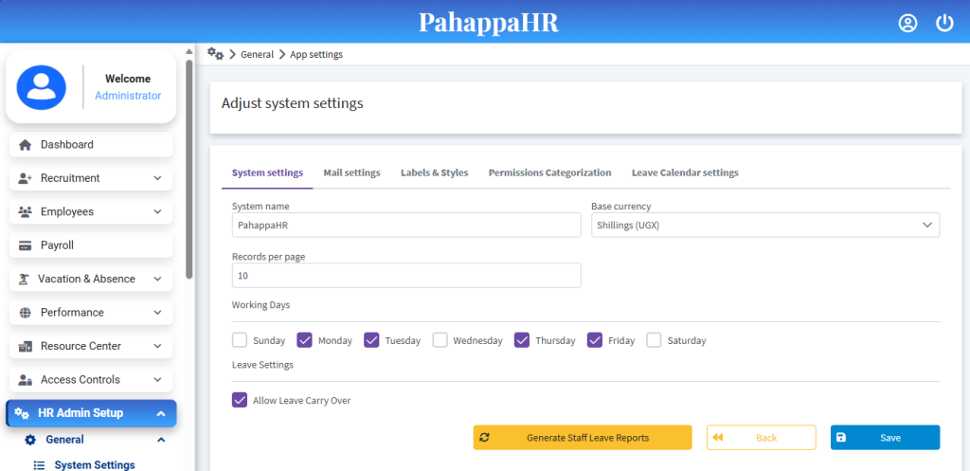The image size is (970, 471).
Task: Uncheck Allow Leave Carry Over
Action: (240, 400)
